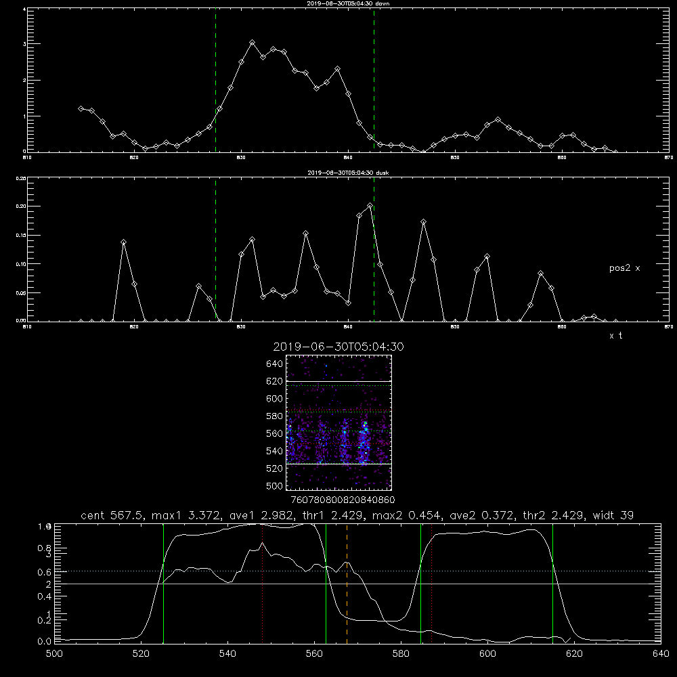Click the rightmost green solid line in bottom plot
Screen dimensions: 677x677
coord(552,584)
